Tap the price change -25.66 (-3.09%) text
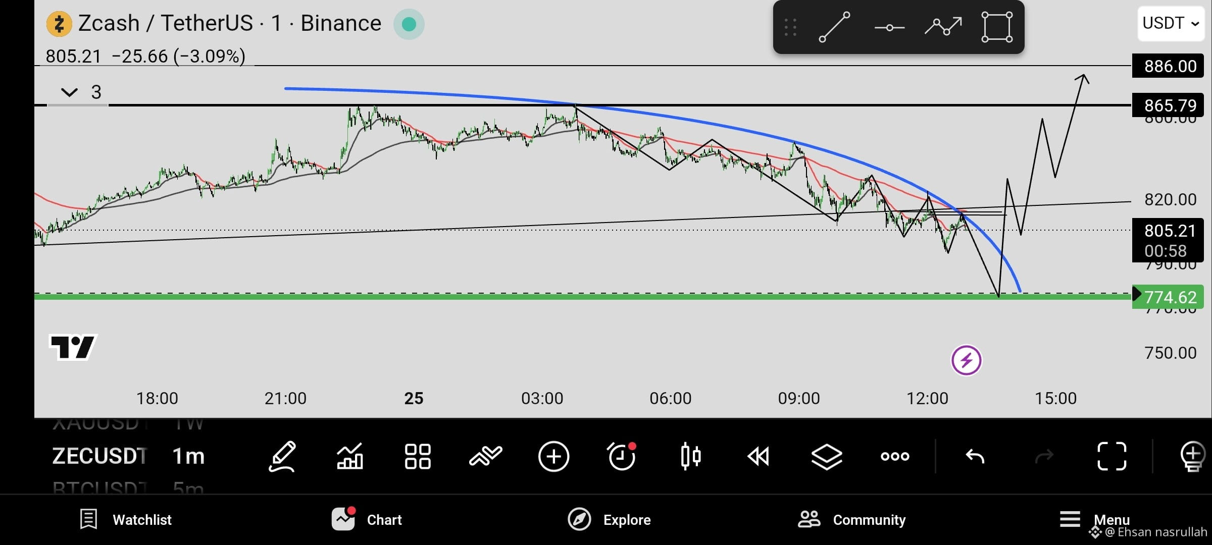1212x545 pixels. [178, 56]
